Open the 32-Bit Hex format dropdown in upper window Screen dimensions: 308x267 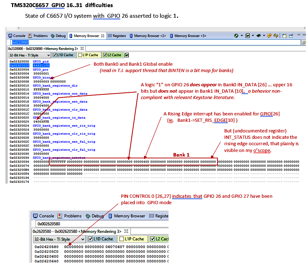click(29, 55)
